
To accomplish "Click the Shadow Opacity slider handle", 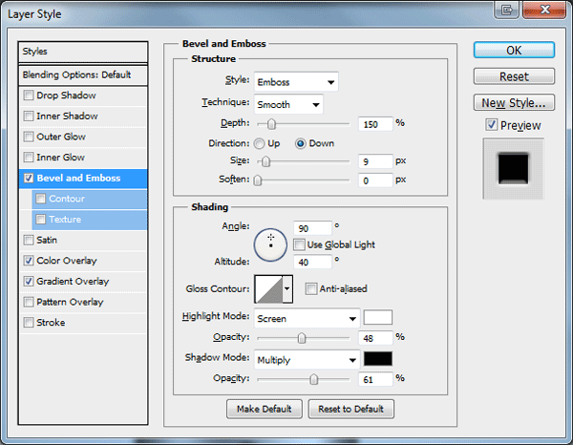I will pyautogui.click(x=313, y=380).
